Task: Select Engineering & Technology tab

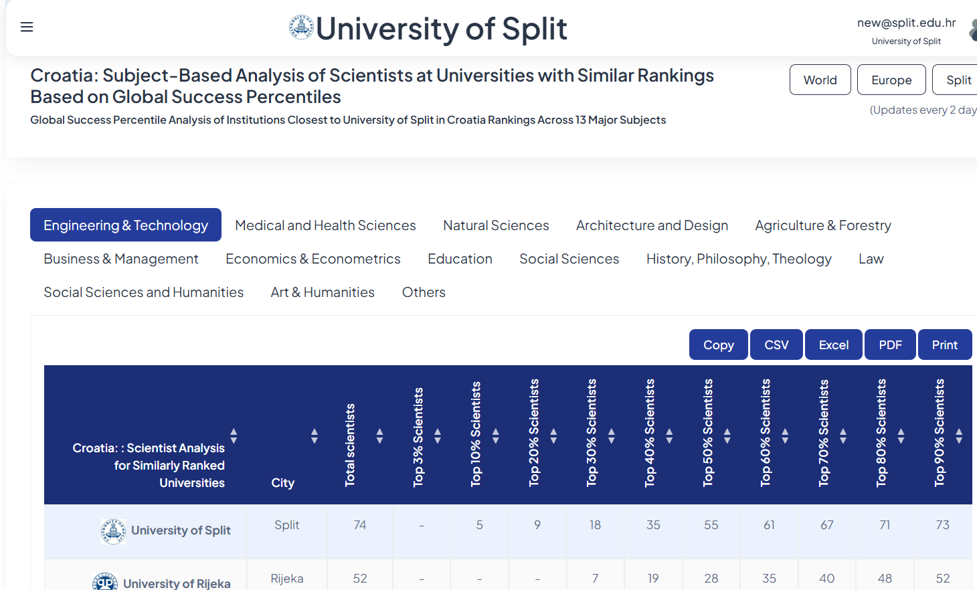Action: point(126,225)
